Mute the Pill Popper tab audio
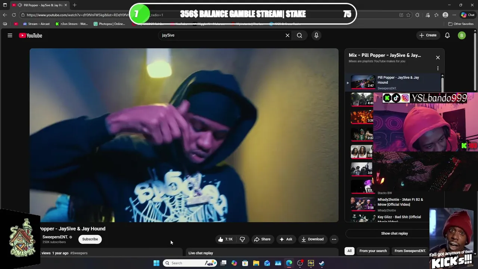Viewport: 478px width, 269px height. [x=19, y=5]
